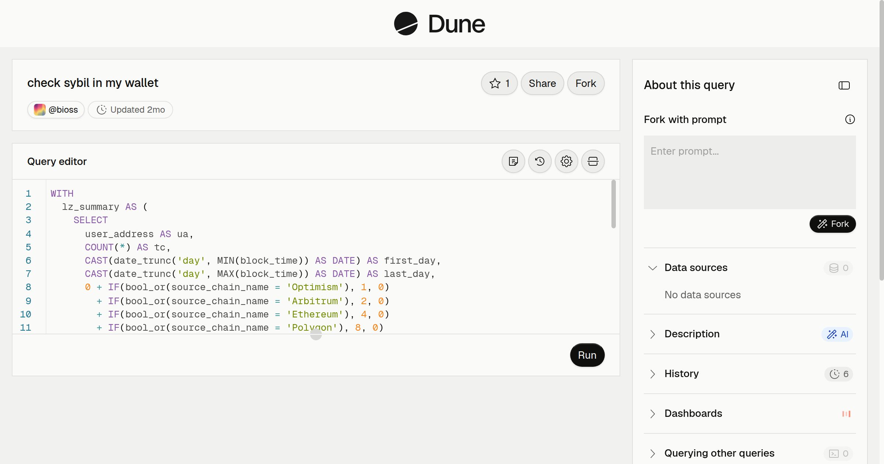Click the code editor vertical scrollbar
The height and width of the screenshot is (464, 884).
coord(614,204)
